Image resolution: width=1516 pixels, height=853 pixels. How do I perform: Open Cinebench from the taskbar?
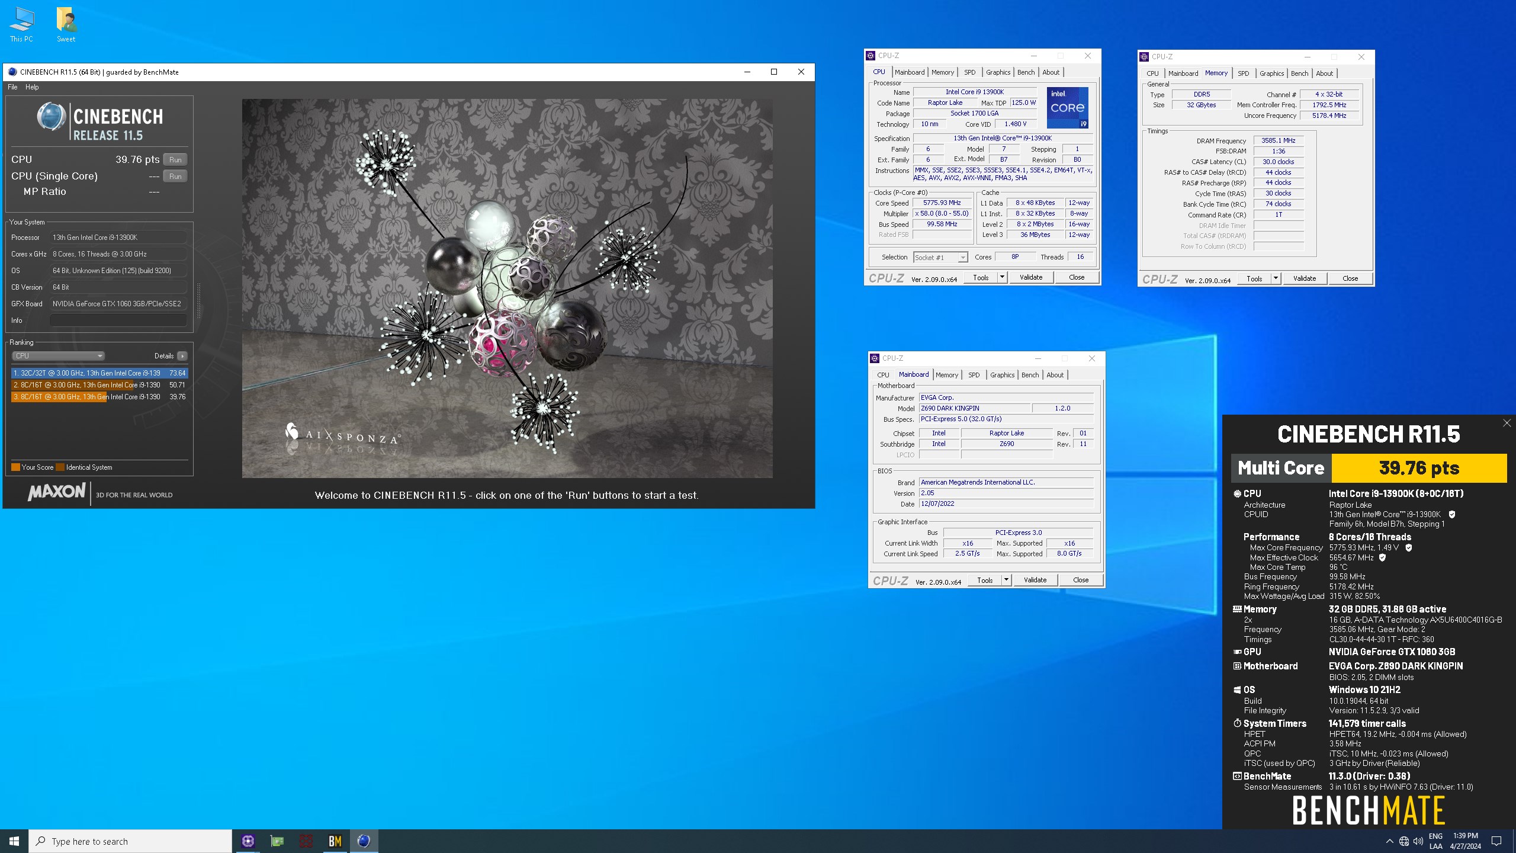tap(364, 841)
